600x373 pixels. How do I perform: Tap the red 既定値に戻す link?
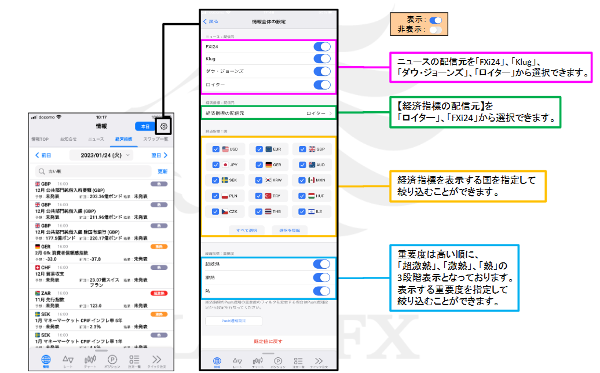(x=268, y=341)
